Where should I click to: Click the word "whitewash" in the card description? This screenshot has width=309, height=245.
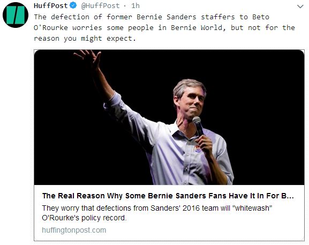[x=252, y=208]
